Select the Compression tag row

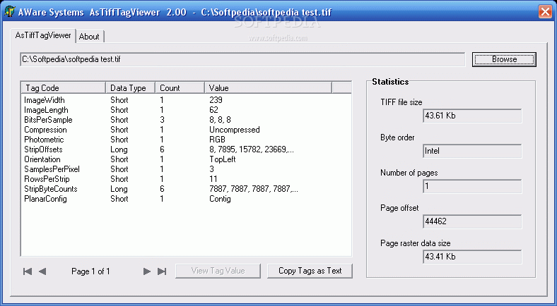coord(186,130)
